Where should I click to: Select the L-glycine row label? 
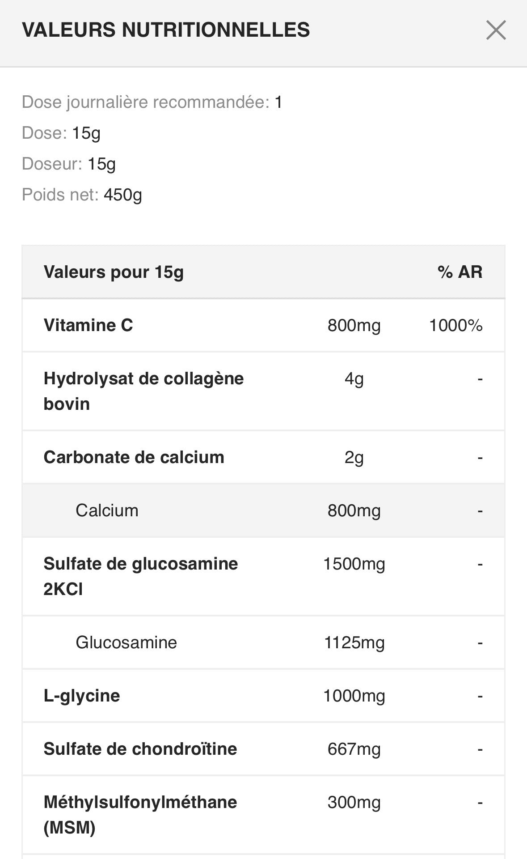(82, 696)
